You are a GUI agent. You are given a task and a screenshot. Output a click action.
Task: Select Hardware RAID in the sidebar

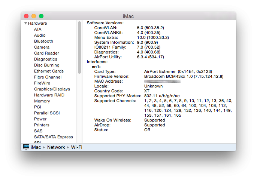coord(49,95)
